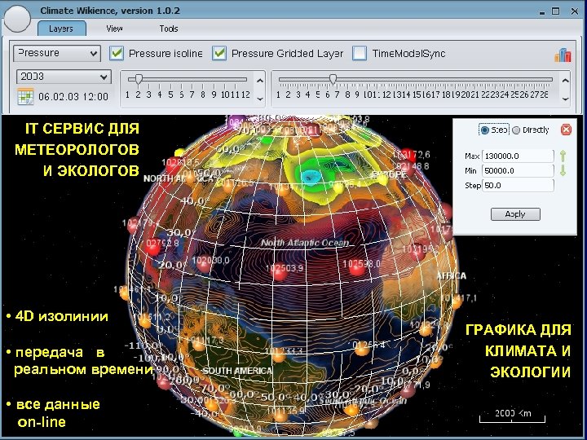This screenshot has width=587, height=440.
Task: Select the Step radio button
Action: pos(485,130)
